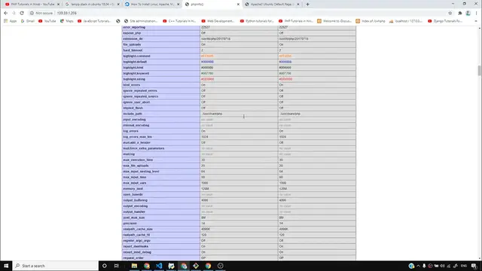Viewport: 482px width, 271px height.
Task: Bookmark this page with the star icon
Action: pyautogui.click(x=450, y=14)
